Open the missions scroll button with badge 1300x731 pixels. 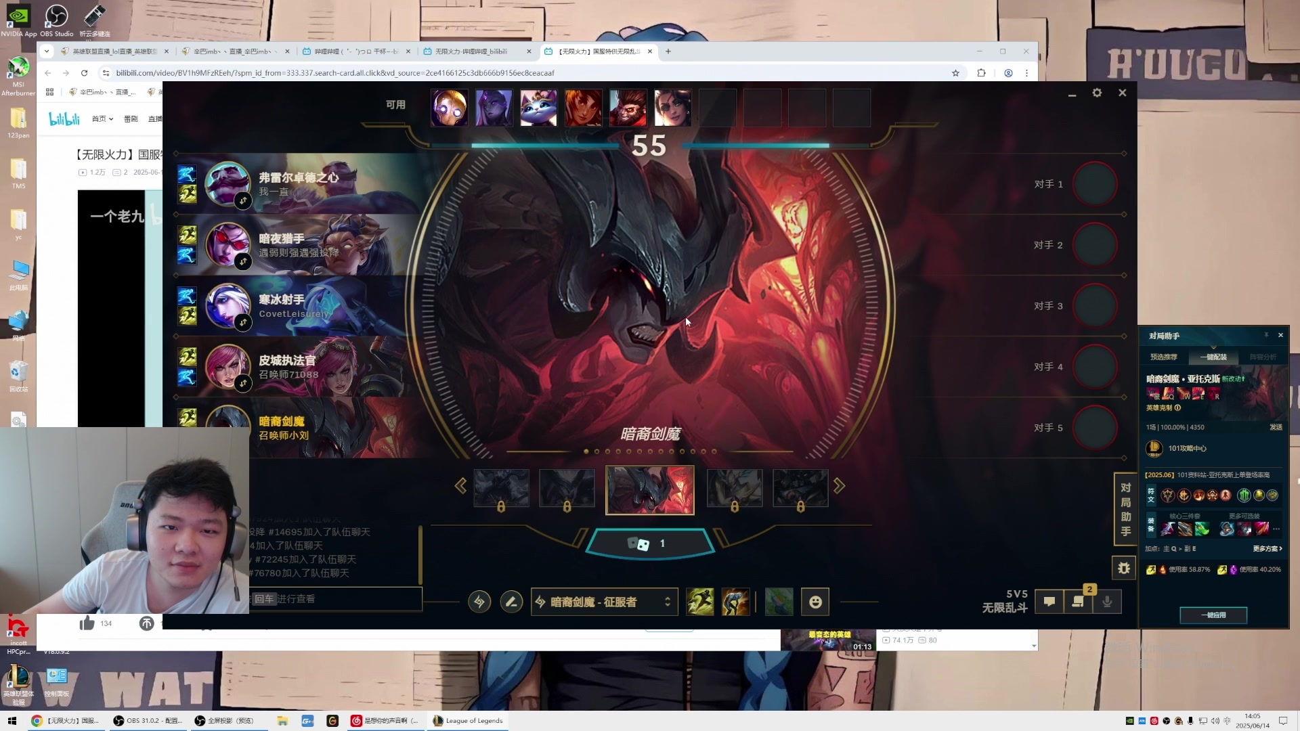pos(1079,601)
